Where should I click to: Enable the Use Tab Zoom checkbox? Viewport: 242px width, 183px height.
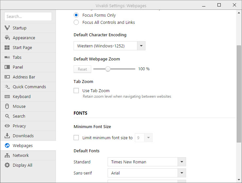76,91
